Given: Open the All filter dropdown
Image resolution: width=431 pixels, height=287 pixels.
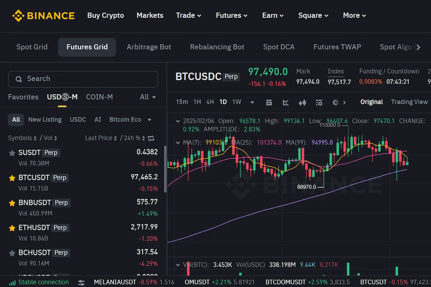Looking at the screenshot, I should 148,97.
